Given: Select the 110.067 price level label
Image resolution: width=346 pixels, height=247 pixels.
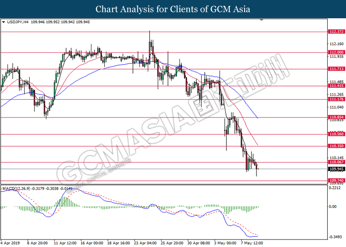Looking at the screenshot, I should [337, 162].
